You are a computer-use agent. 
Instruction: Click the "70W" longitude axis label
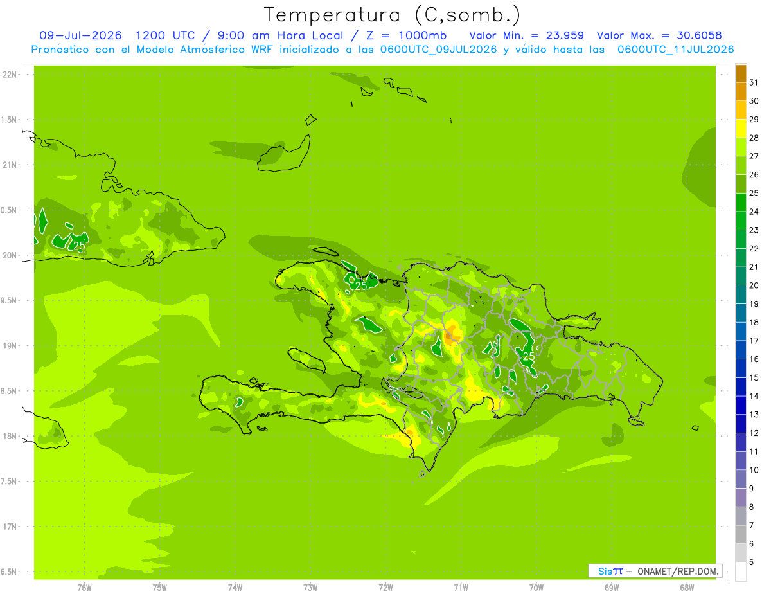tap(536, 588)
